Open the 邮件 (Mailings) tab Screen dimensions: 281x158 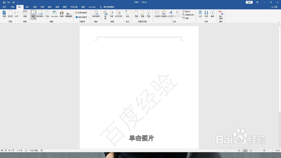click(x=50, y=7)
